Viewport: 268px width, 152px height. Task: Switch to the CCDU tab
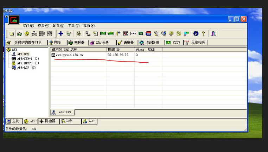point(174,43)
